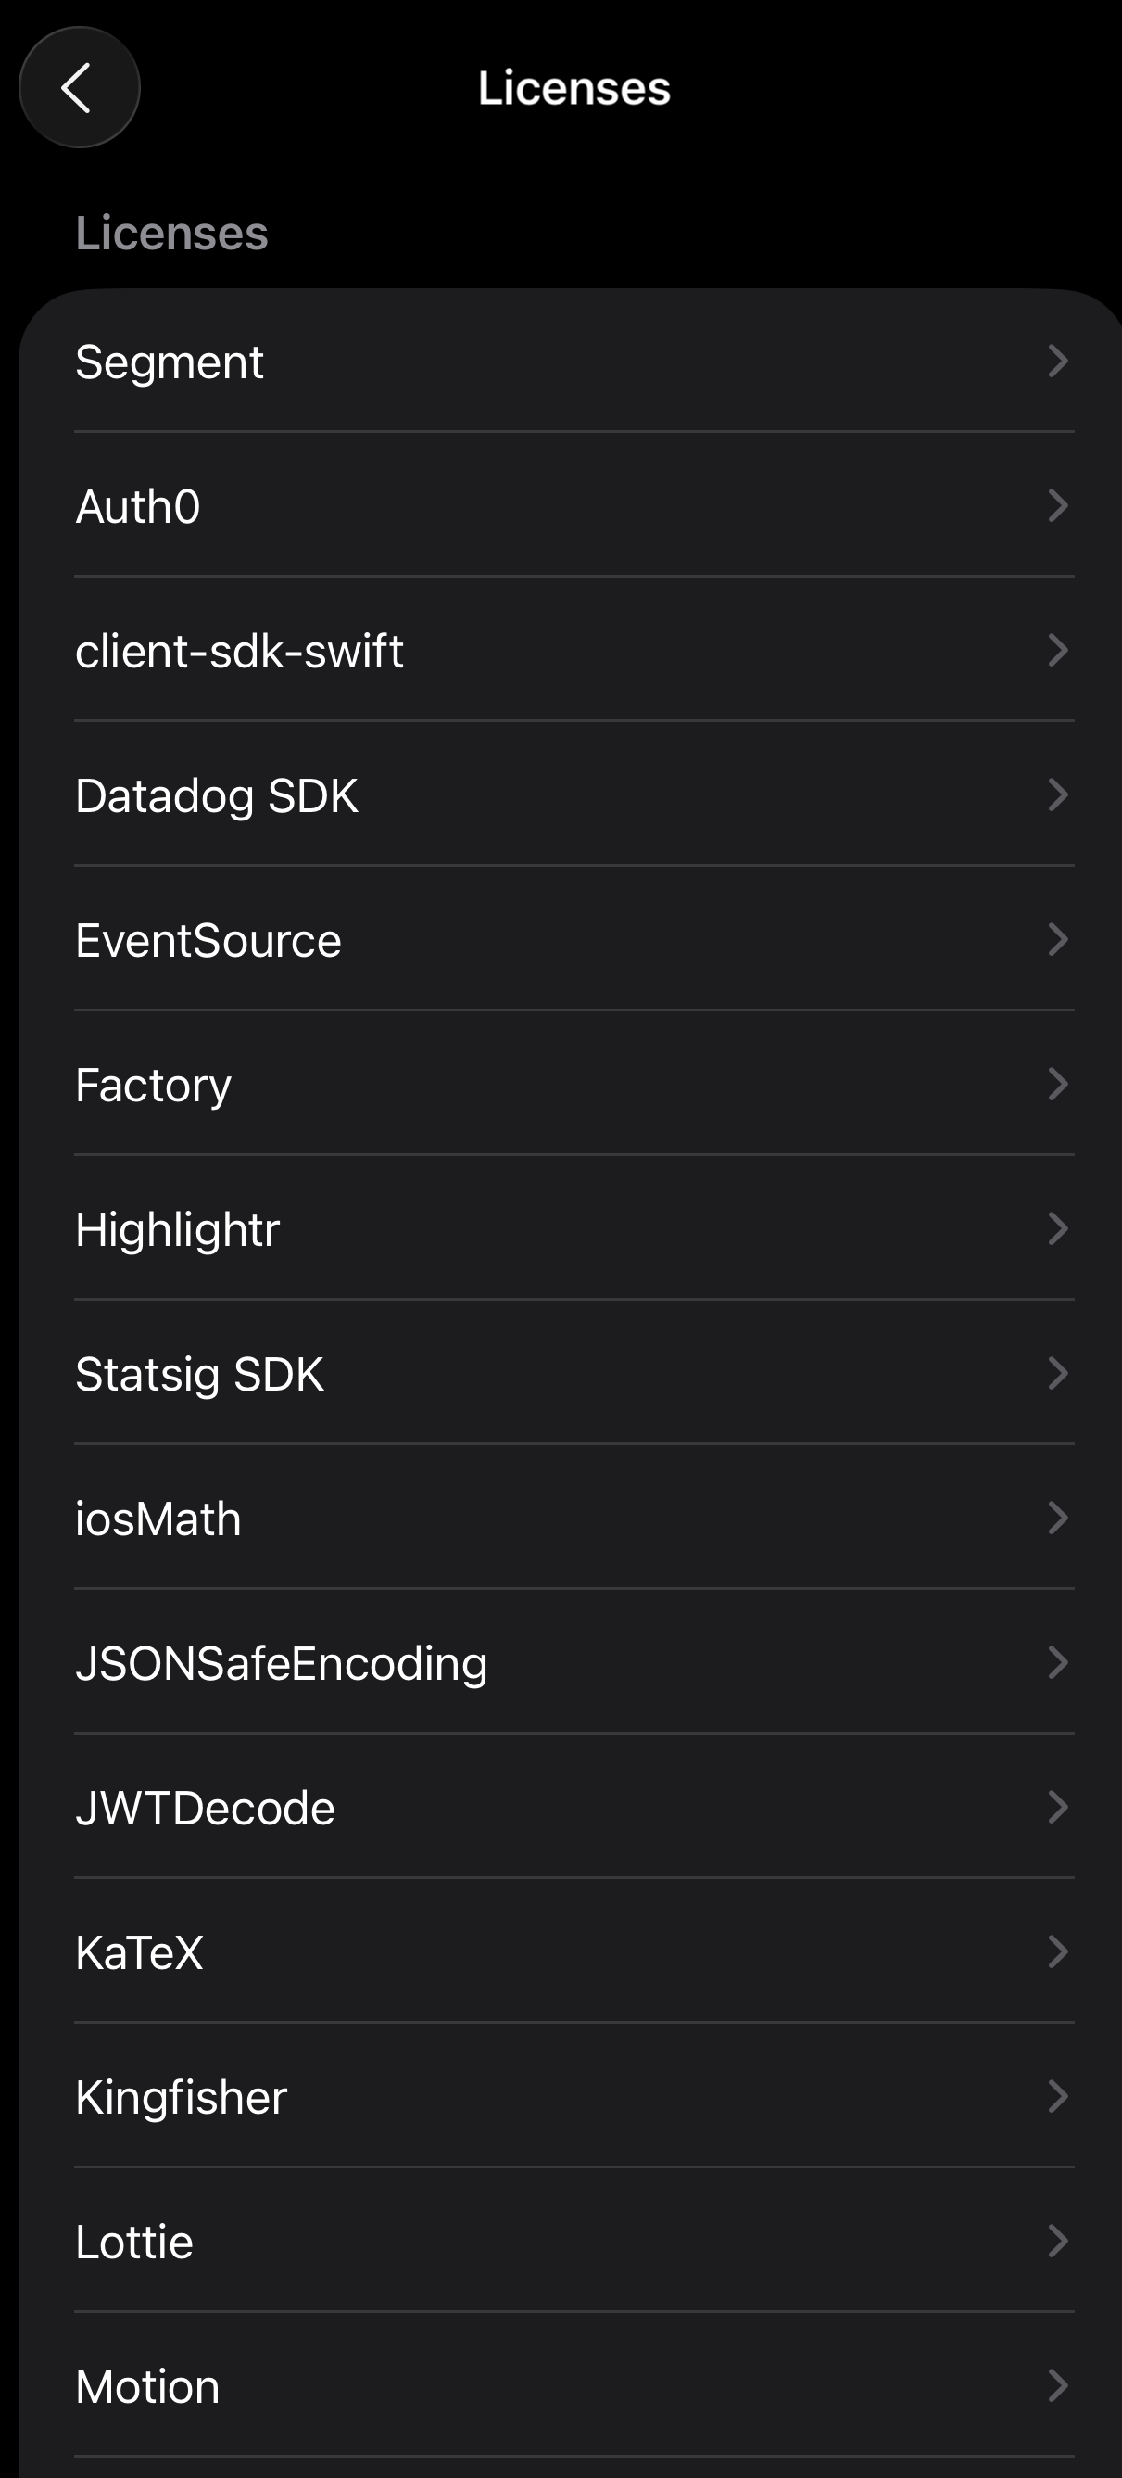Open the Datadog SDK license text
Screen dimensions: 1122x2478
tap(218, 794)
